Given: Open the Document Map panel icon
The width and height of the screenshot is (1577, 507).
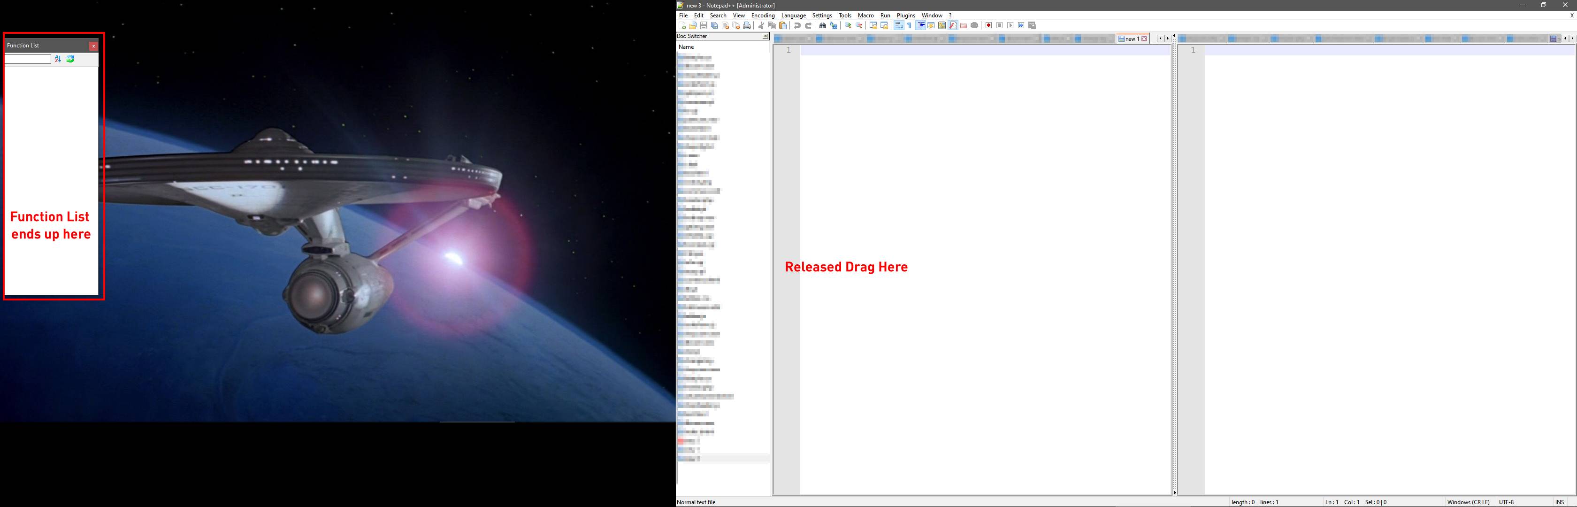Looking at the screenshot, I should pyautogui.click(x=942, y=26).
